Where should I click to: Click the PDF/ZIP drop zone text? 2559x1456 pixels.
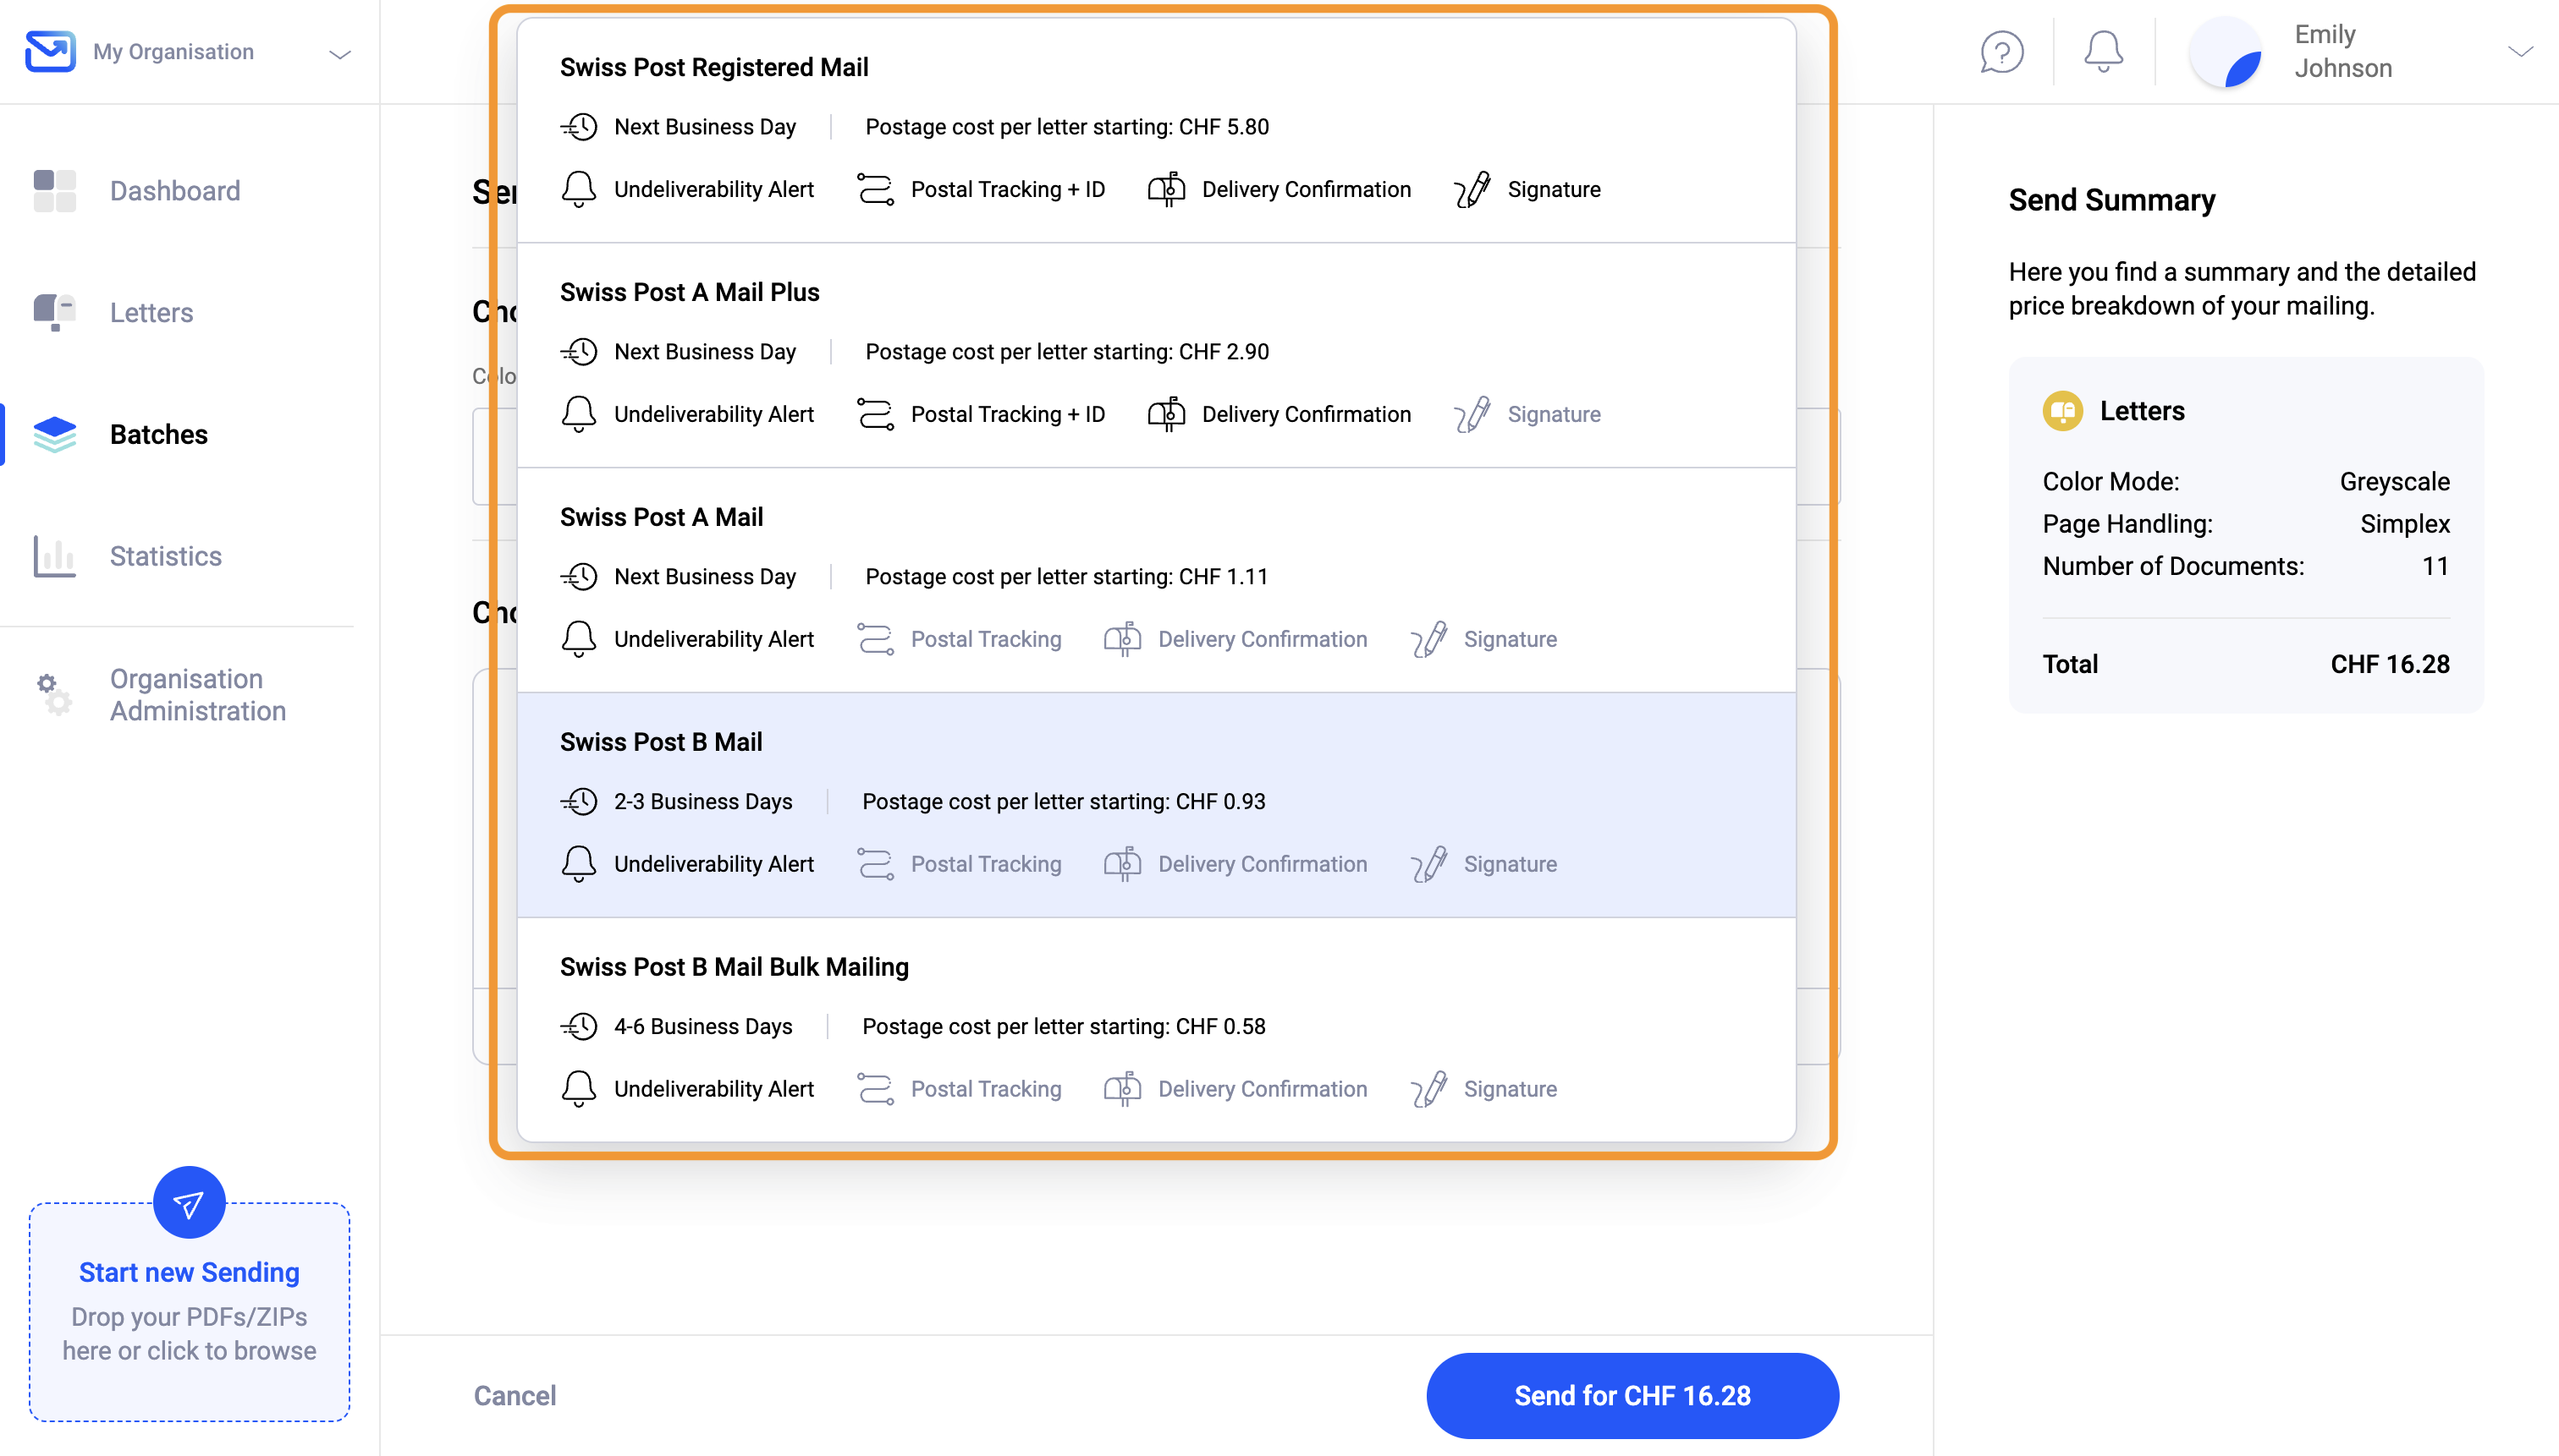coord(190,1334)
